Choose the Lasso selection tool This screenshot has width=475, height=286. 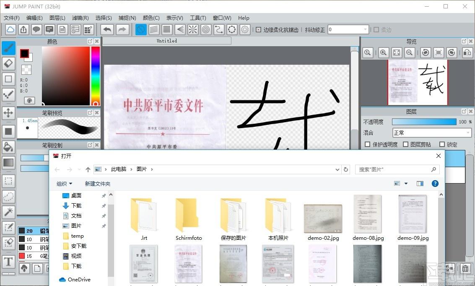[8, 197]
